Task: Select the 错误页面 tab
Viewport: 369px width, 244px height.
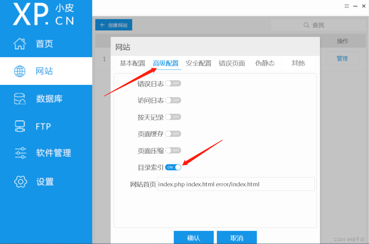Action: (232, 63)
